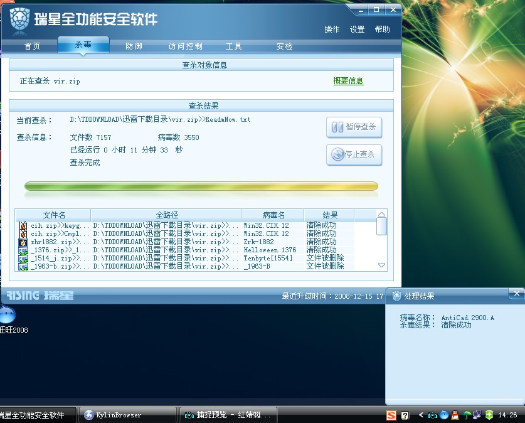Screen dimensions: 525x423
Task: Close the 处理结果 popup
Action: click(517, 294)
